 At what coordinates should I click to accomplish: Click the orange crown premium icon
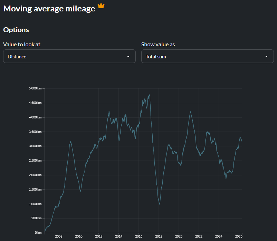[x=101, y=6]
